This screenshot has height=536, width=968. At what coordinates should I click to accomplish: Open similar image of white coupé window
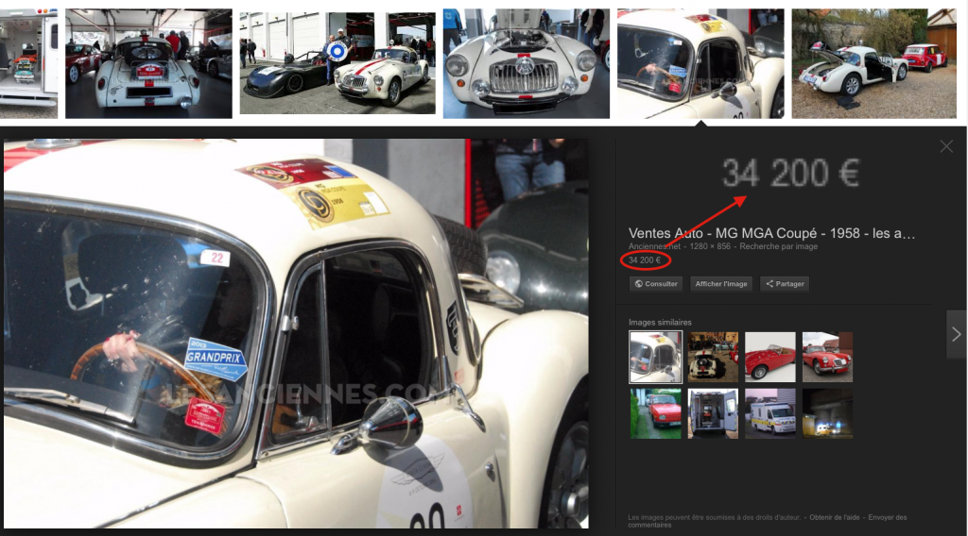(656, 357)
